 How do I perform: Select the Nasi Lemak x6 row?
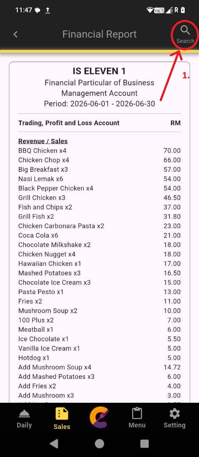coord(100,179)
